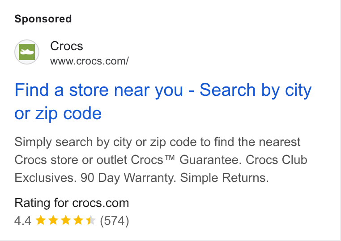Click 'Search by city' in the headline
Image resolution: width=341 pixels, height=241 pixels.
pyautogui.click(x=256, y=90)
